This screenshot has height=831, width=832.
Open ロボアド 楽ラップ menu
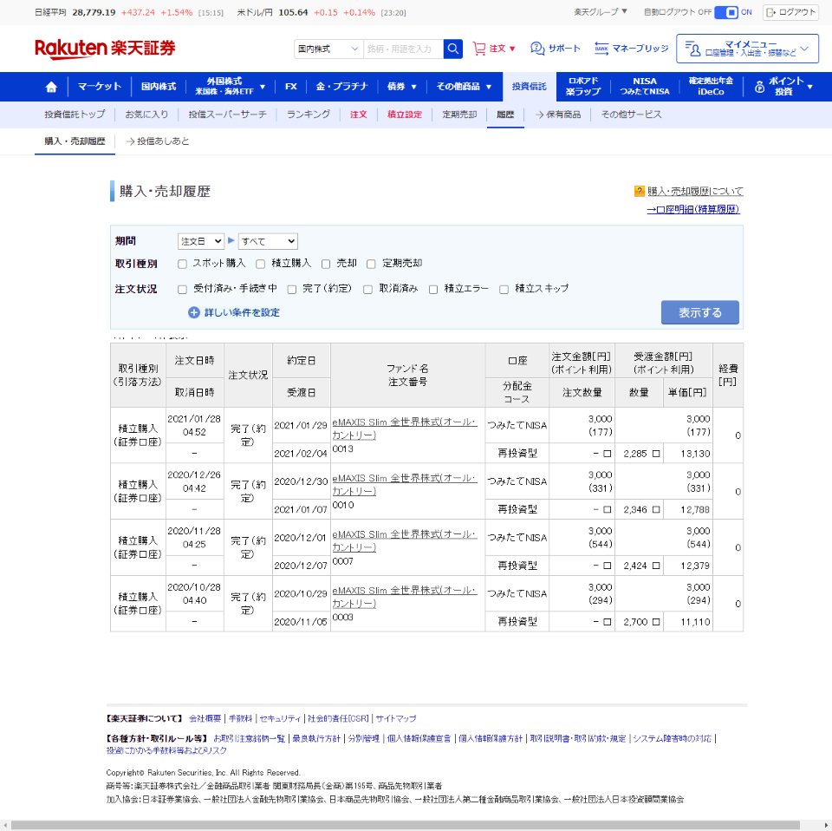tap(583, 87)
